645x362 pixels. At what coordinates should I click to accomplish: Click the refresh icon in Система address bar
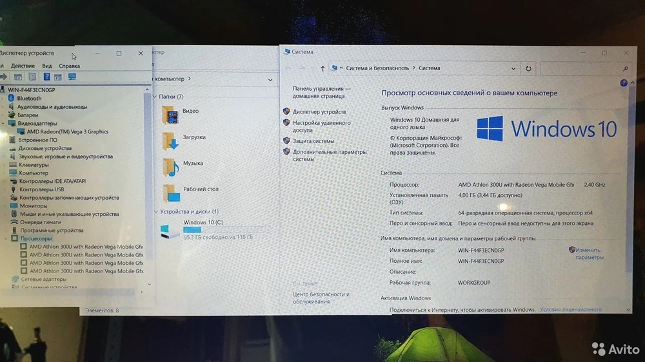pyautogui.click(x=528, y=69)
